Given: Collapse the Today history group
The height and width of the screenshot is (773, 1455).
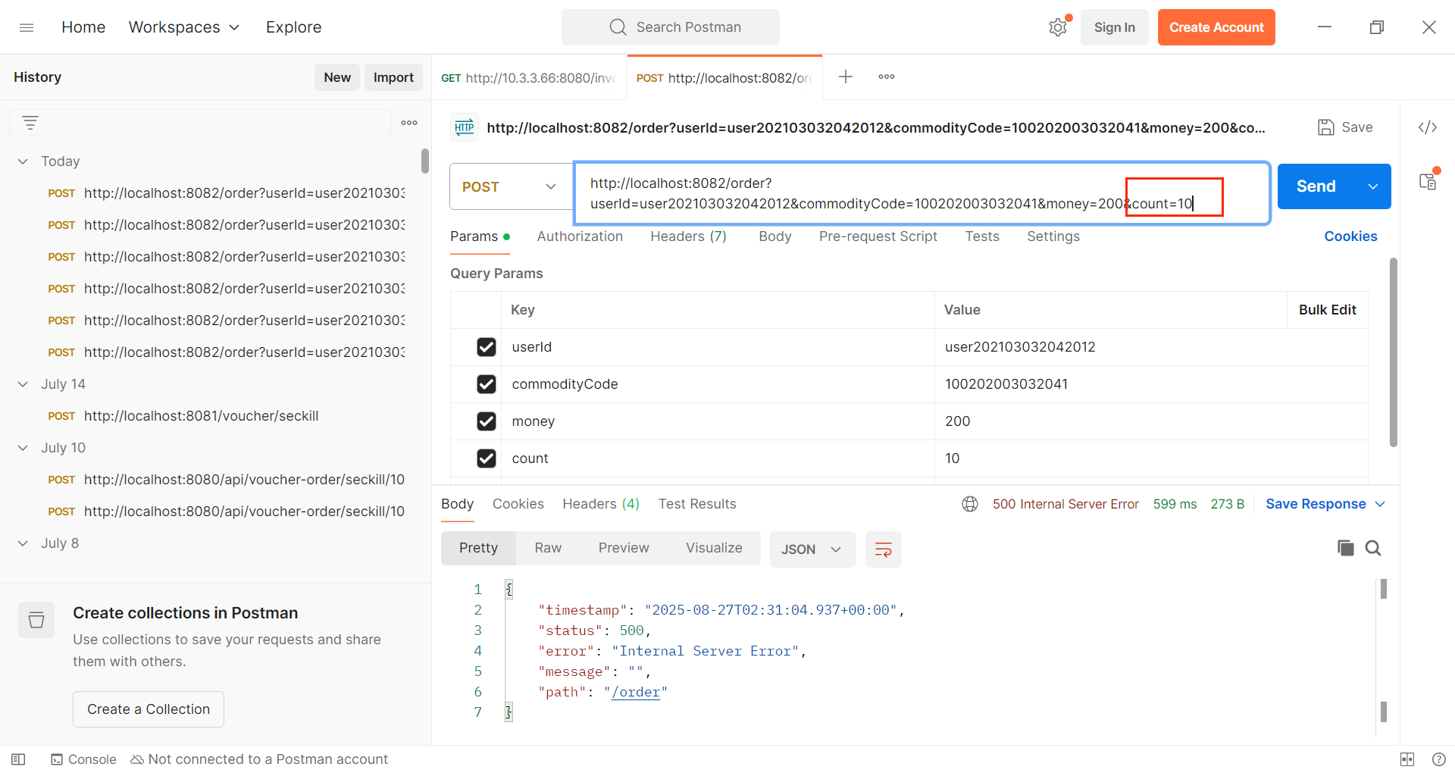Looking at the screenshot, I should (x=23, y=161).
